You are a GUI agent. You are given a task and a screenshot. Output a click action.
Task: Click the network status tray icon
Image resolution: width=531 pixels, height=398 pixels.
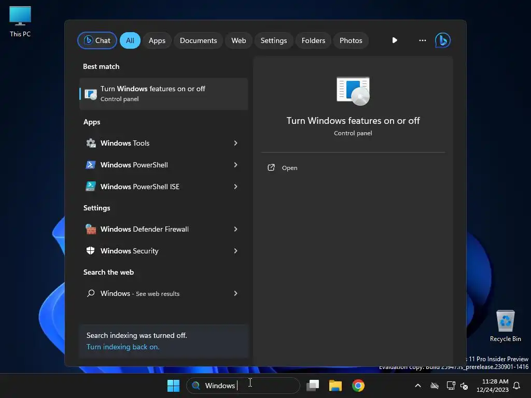pos(451,386)
